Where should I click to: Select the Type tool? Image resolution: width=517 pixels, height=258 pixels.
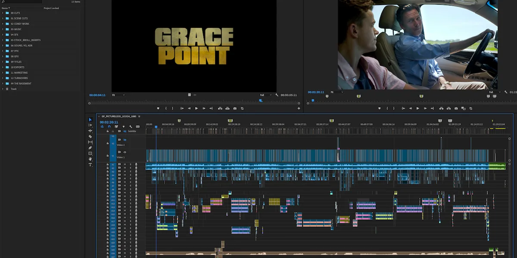90,165
